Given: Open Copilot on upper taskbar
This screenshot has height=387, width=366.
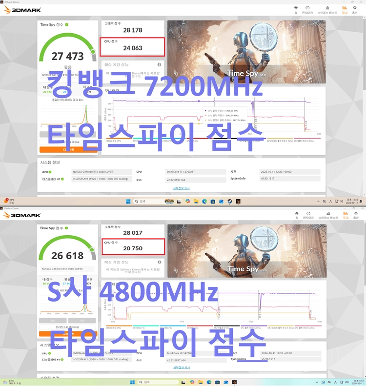Looking at the screenshot, I should (x=187, y=202).
